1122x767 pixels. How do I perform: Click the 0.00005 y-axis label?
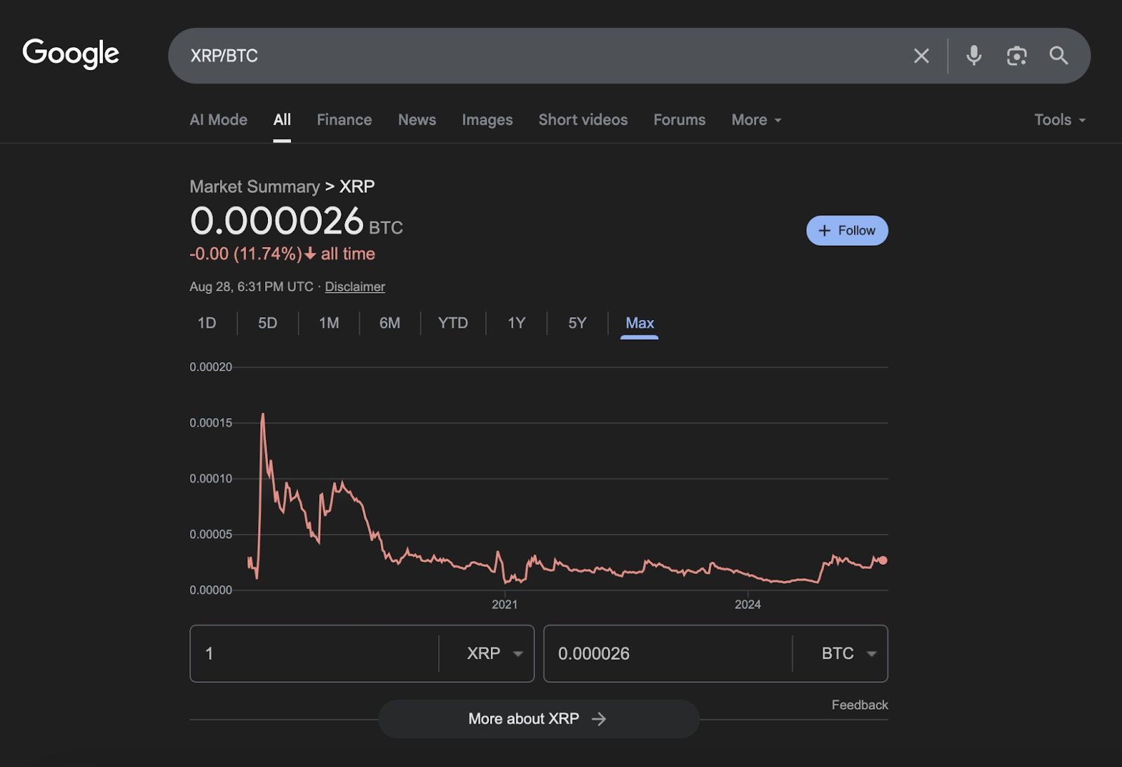[210, 535]
